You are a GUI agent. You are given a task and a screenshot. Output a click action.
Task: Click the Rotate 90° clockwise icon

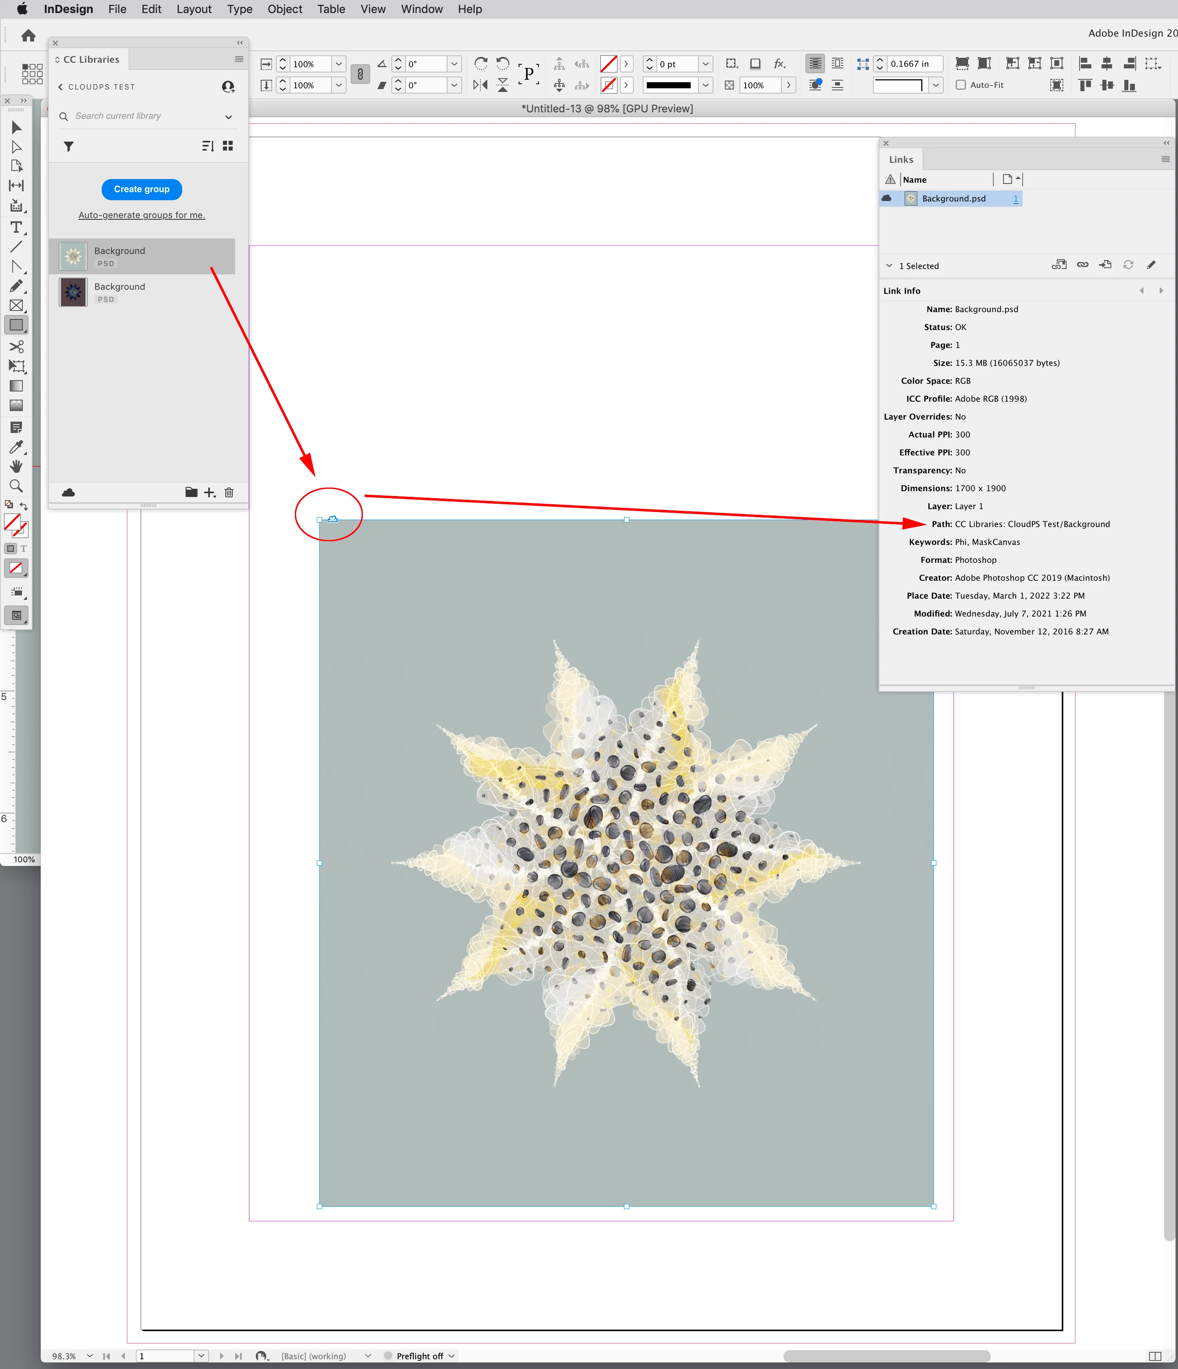(481, 63)
